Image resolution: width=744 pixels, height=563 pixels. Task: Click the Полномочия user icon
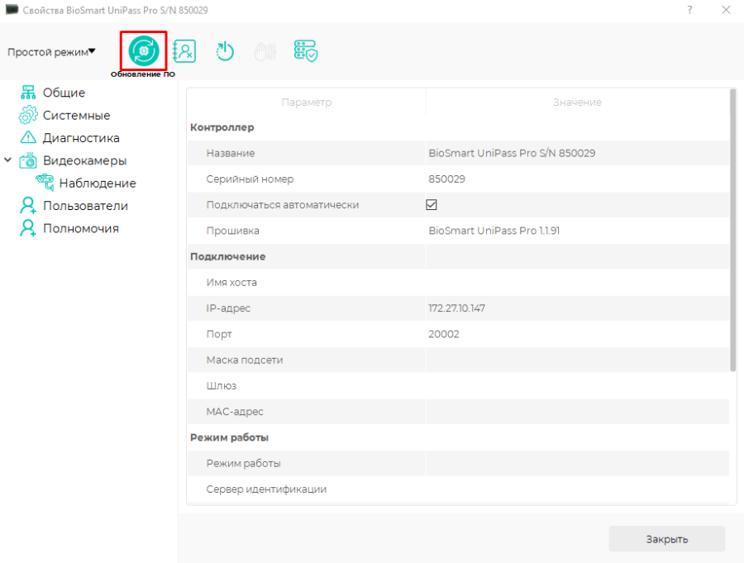point(28,228)
